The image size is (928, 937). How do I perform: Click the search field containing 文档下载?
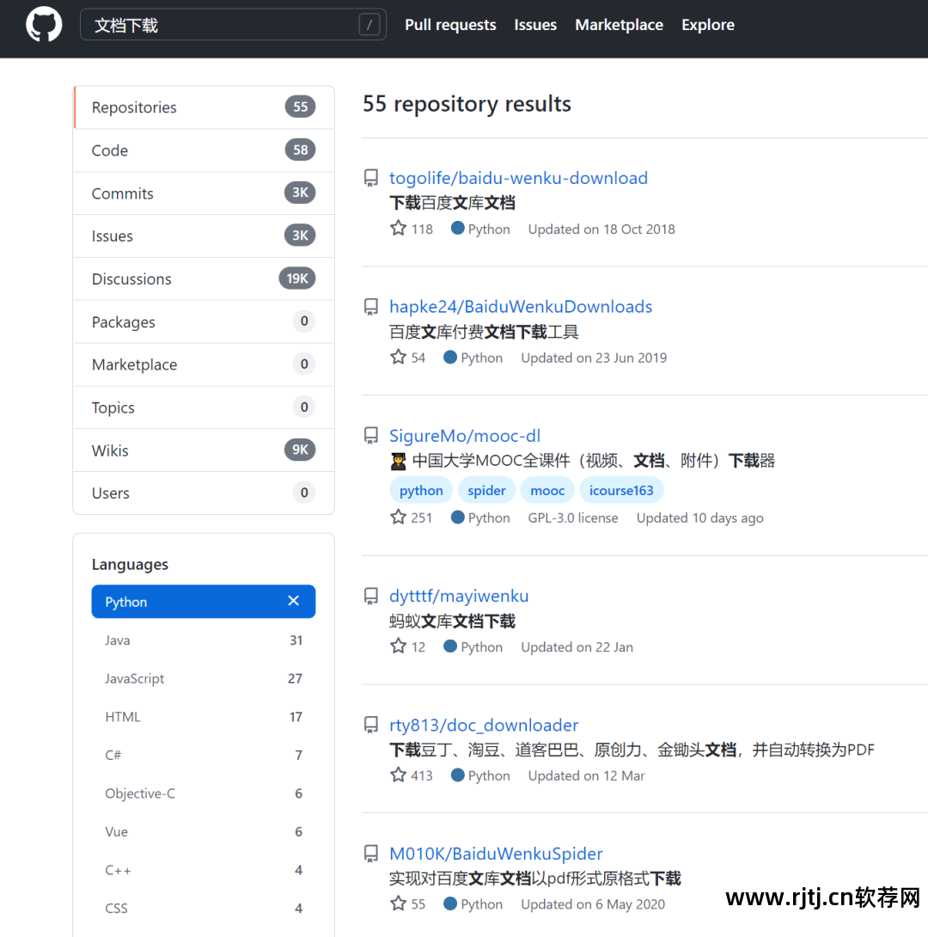pos(233,25)
